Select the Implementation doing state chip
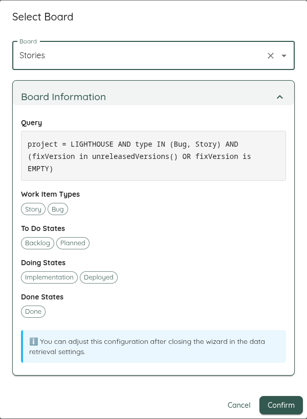 [x=49, y=277]
